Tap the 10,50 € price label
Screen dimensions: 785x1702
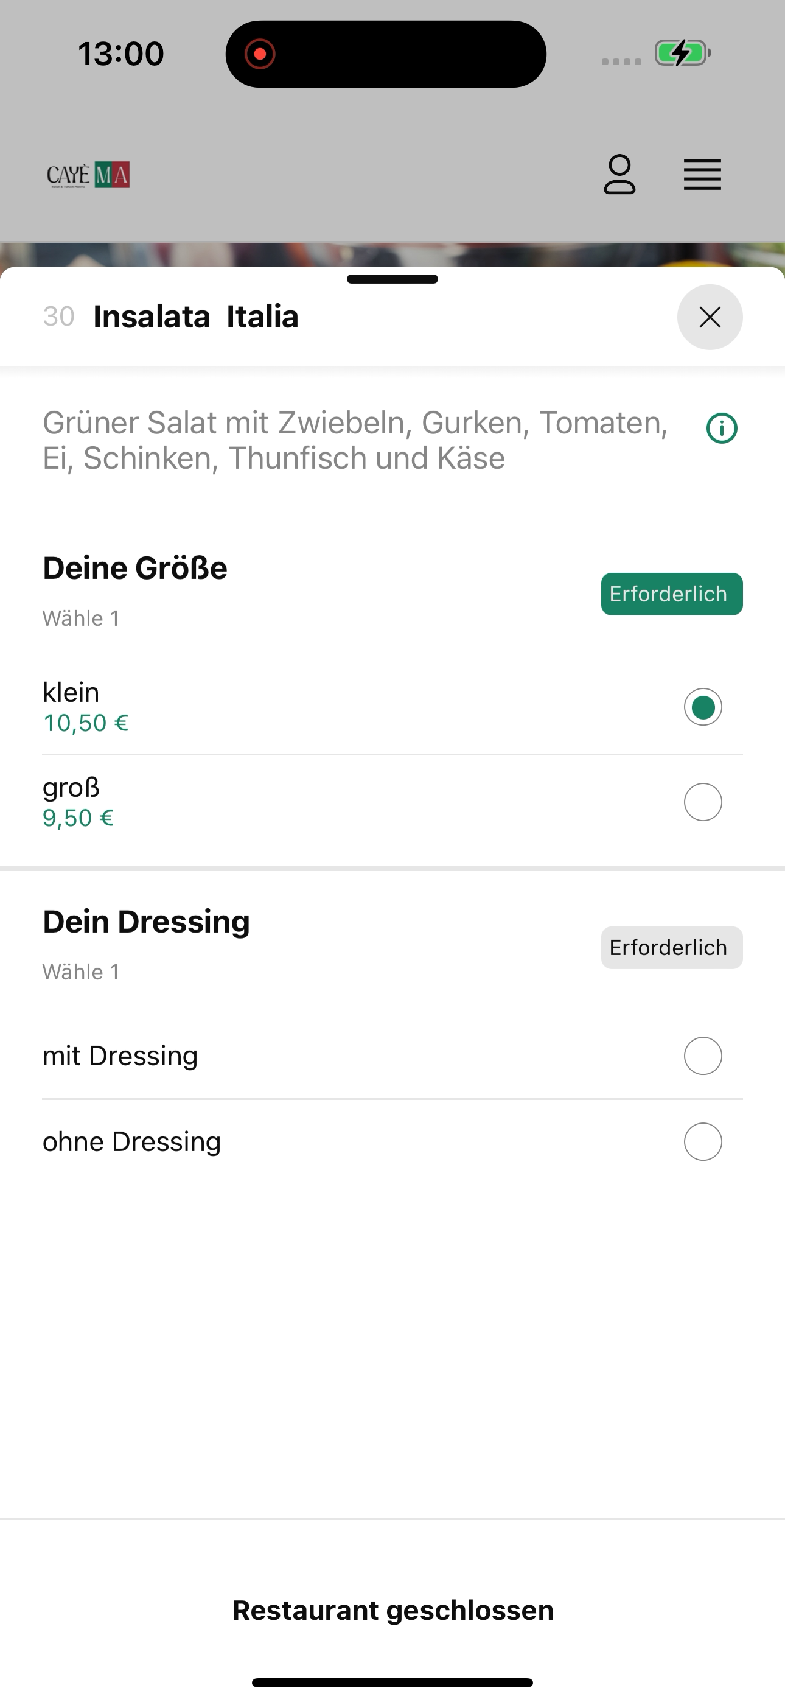click(85, 723)
